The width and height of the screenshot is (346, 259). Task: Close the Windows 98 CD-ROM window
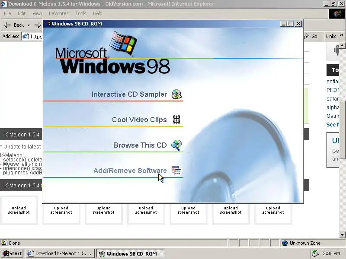click(x=298, y=24)
